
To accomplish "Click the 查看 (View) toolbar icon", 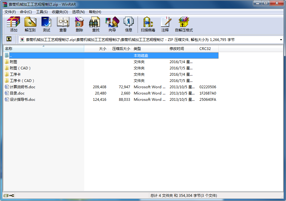I will point(63,24).
